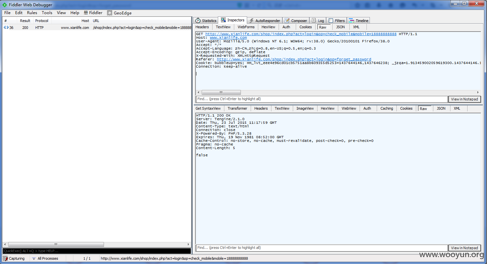
Task: Select session 36 row icon
Action: [x=6, y=28]
